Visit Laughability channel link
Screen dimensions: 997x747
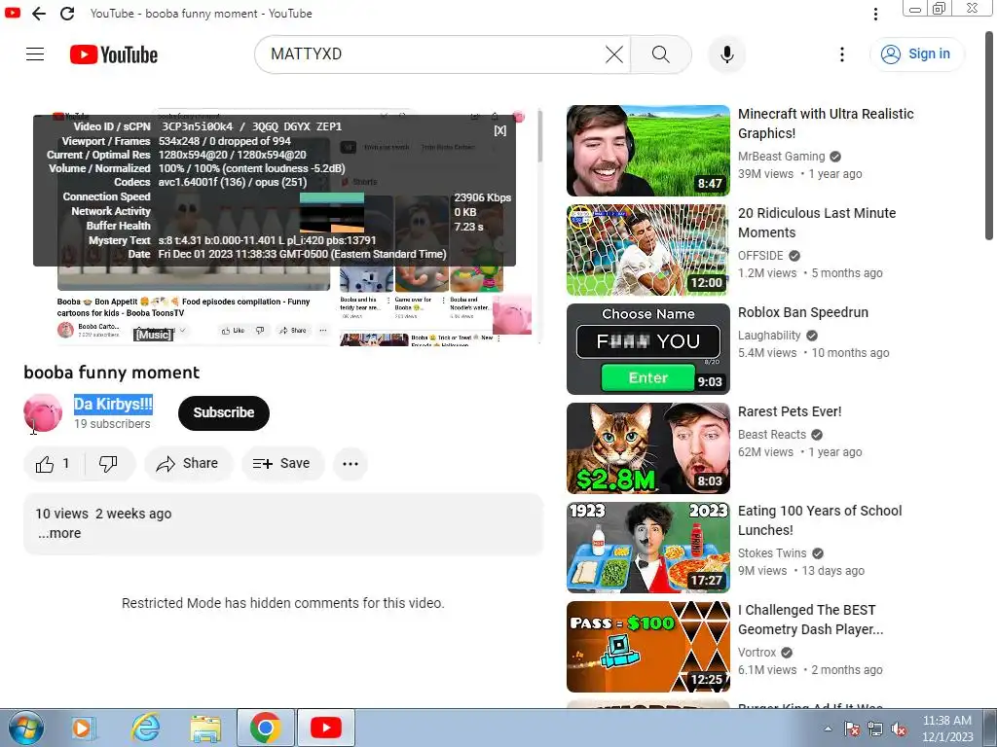pos(769,336)
